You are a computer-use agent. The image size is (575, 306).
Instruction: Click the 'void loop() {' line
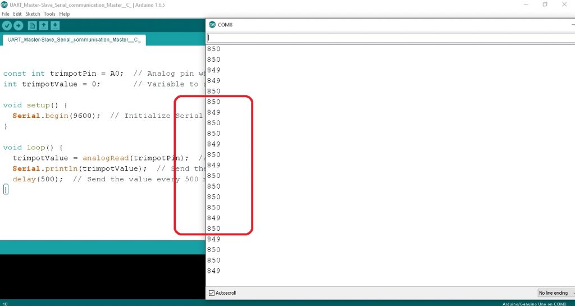coord(33,148)
